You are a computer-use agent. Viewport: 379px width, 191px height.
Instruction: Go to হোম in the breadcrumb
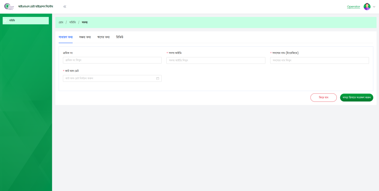coord(61,22)
